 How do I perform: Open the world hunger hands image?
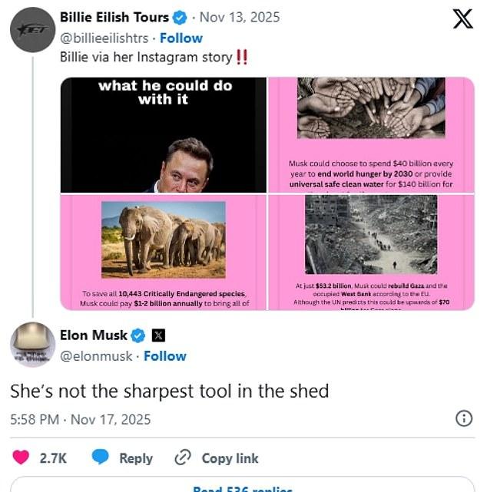[x=371, y=135]
